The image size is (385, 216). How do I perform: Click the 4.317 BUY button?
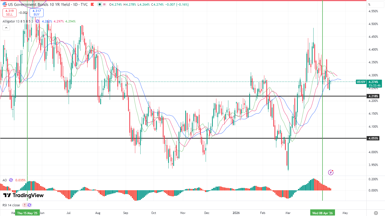[36, 13]
